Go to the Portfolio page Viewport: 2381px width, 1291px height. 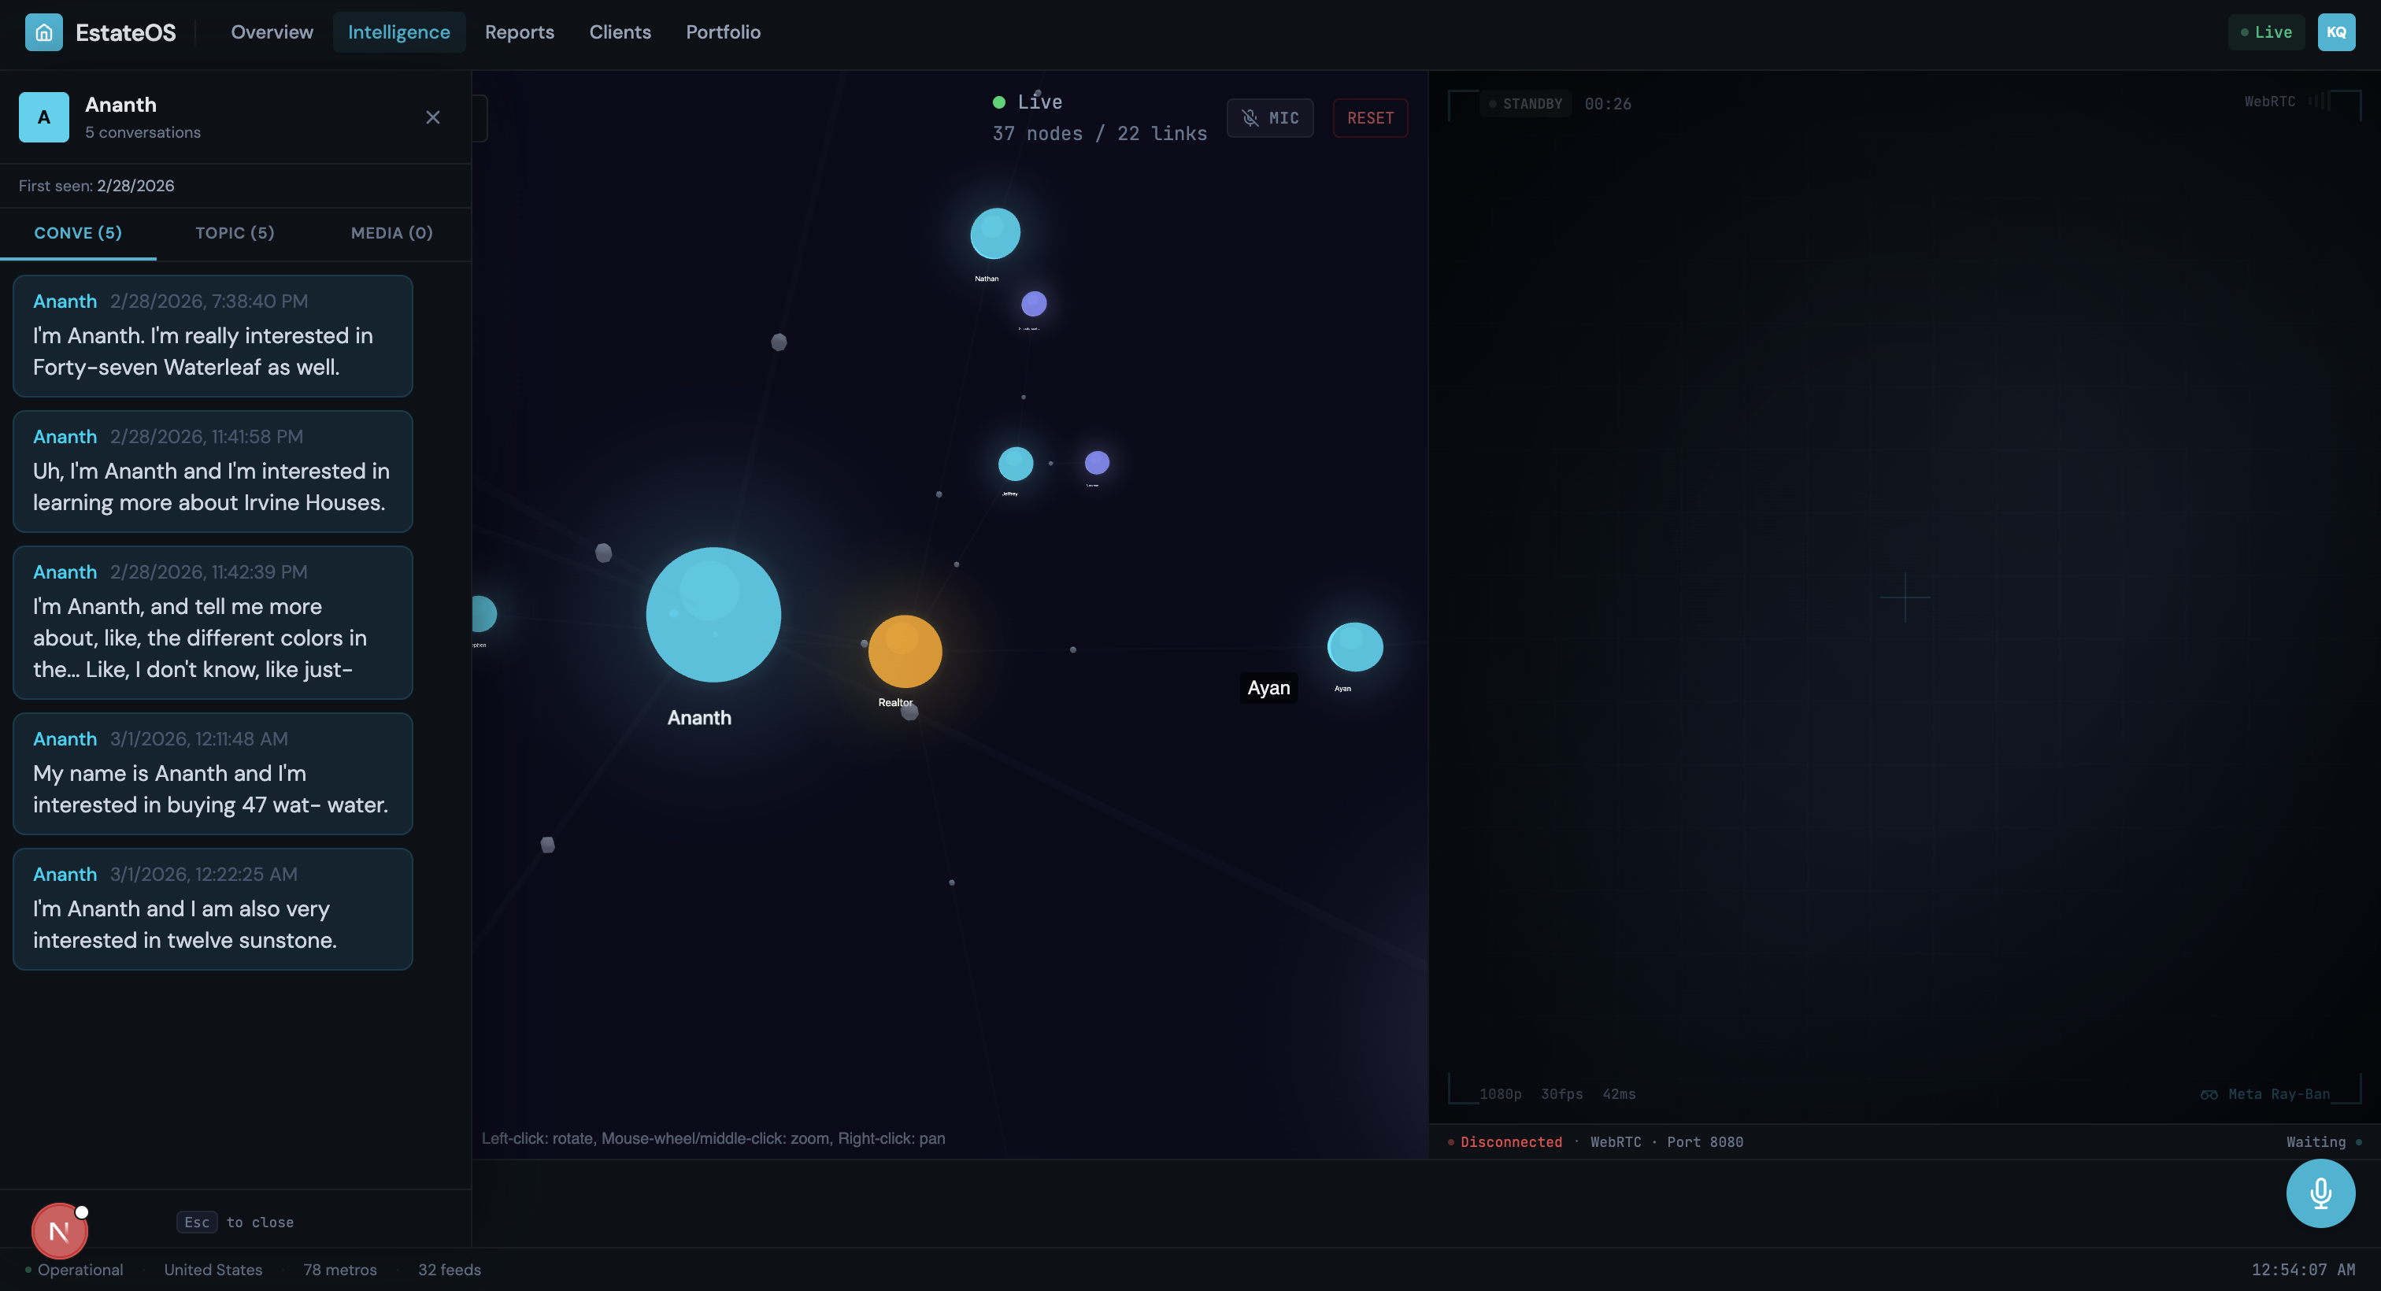[x=723, y=32]
